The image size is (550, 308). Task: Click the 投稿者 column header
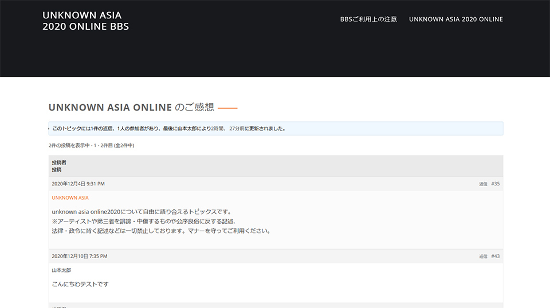click(59, 163)
